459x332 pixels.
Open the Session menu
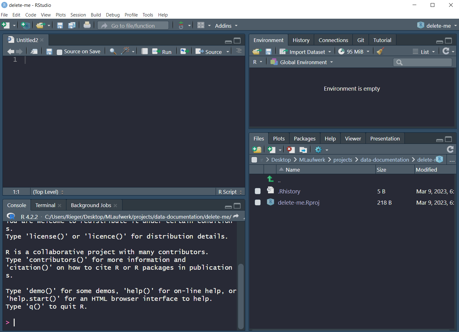pyautogui.click(x=78, y=15)
